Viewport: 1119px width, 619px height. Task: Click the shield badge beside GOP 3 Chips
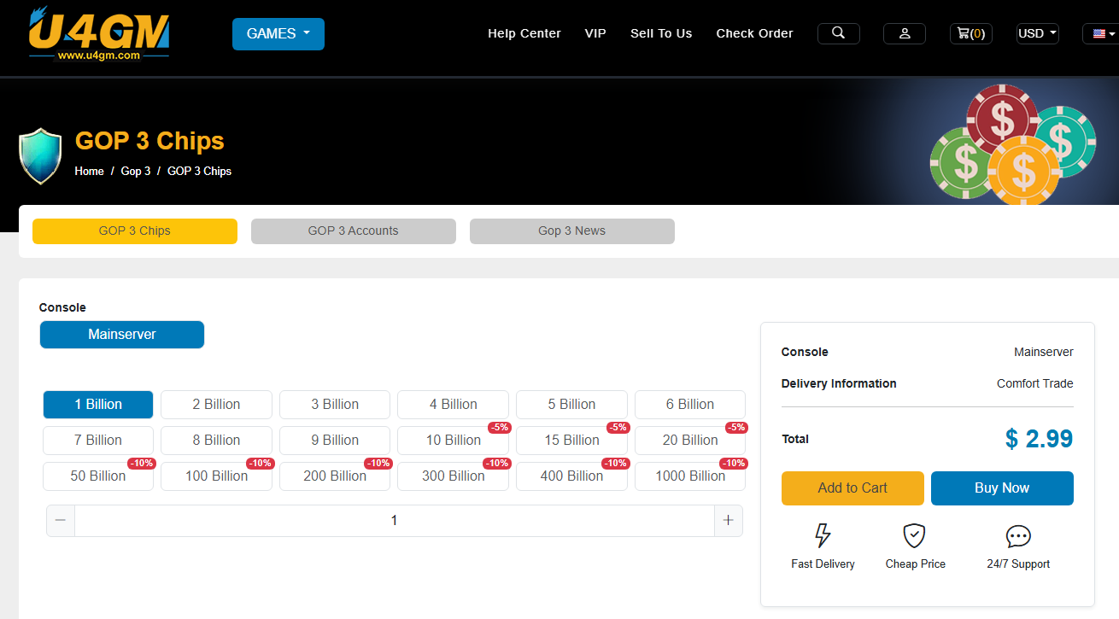tap(41, 155)
